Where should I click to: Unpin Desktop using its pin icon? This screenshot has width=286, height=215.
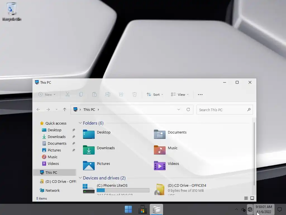click(73, 130)
